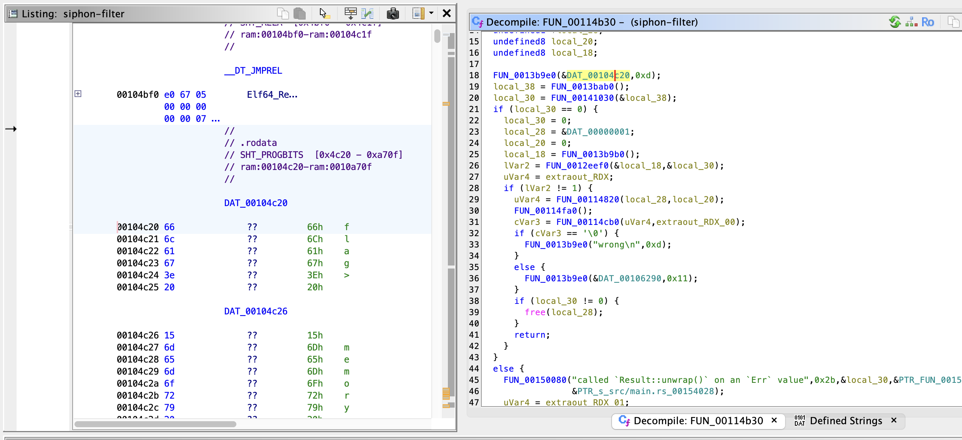The height and width of the screenshot is (440, 962).
Task: Click the return statement on line 41
Action: pos(530,335)
